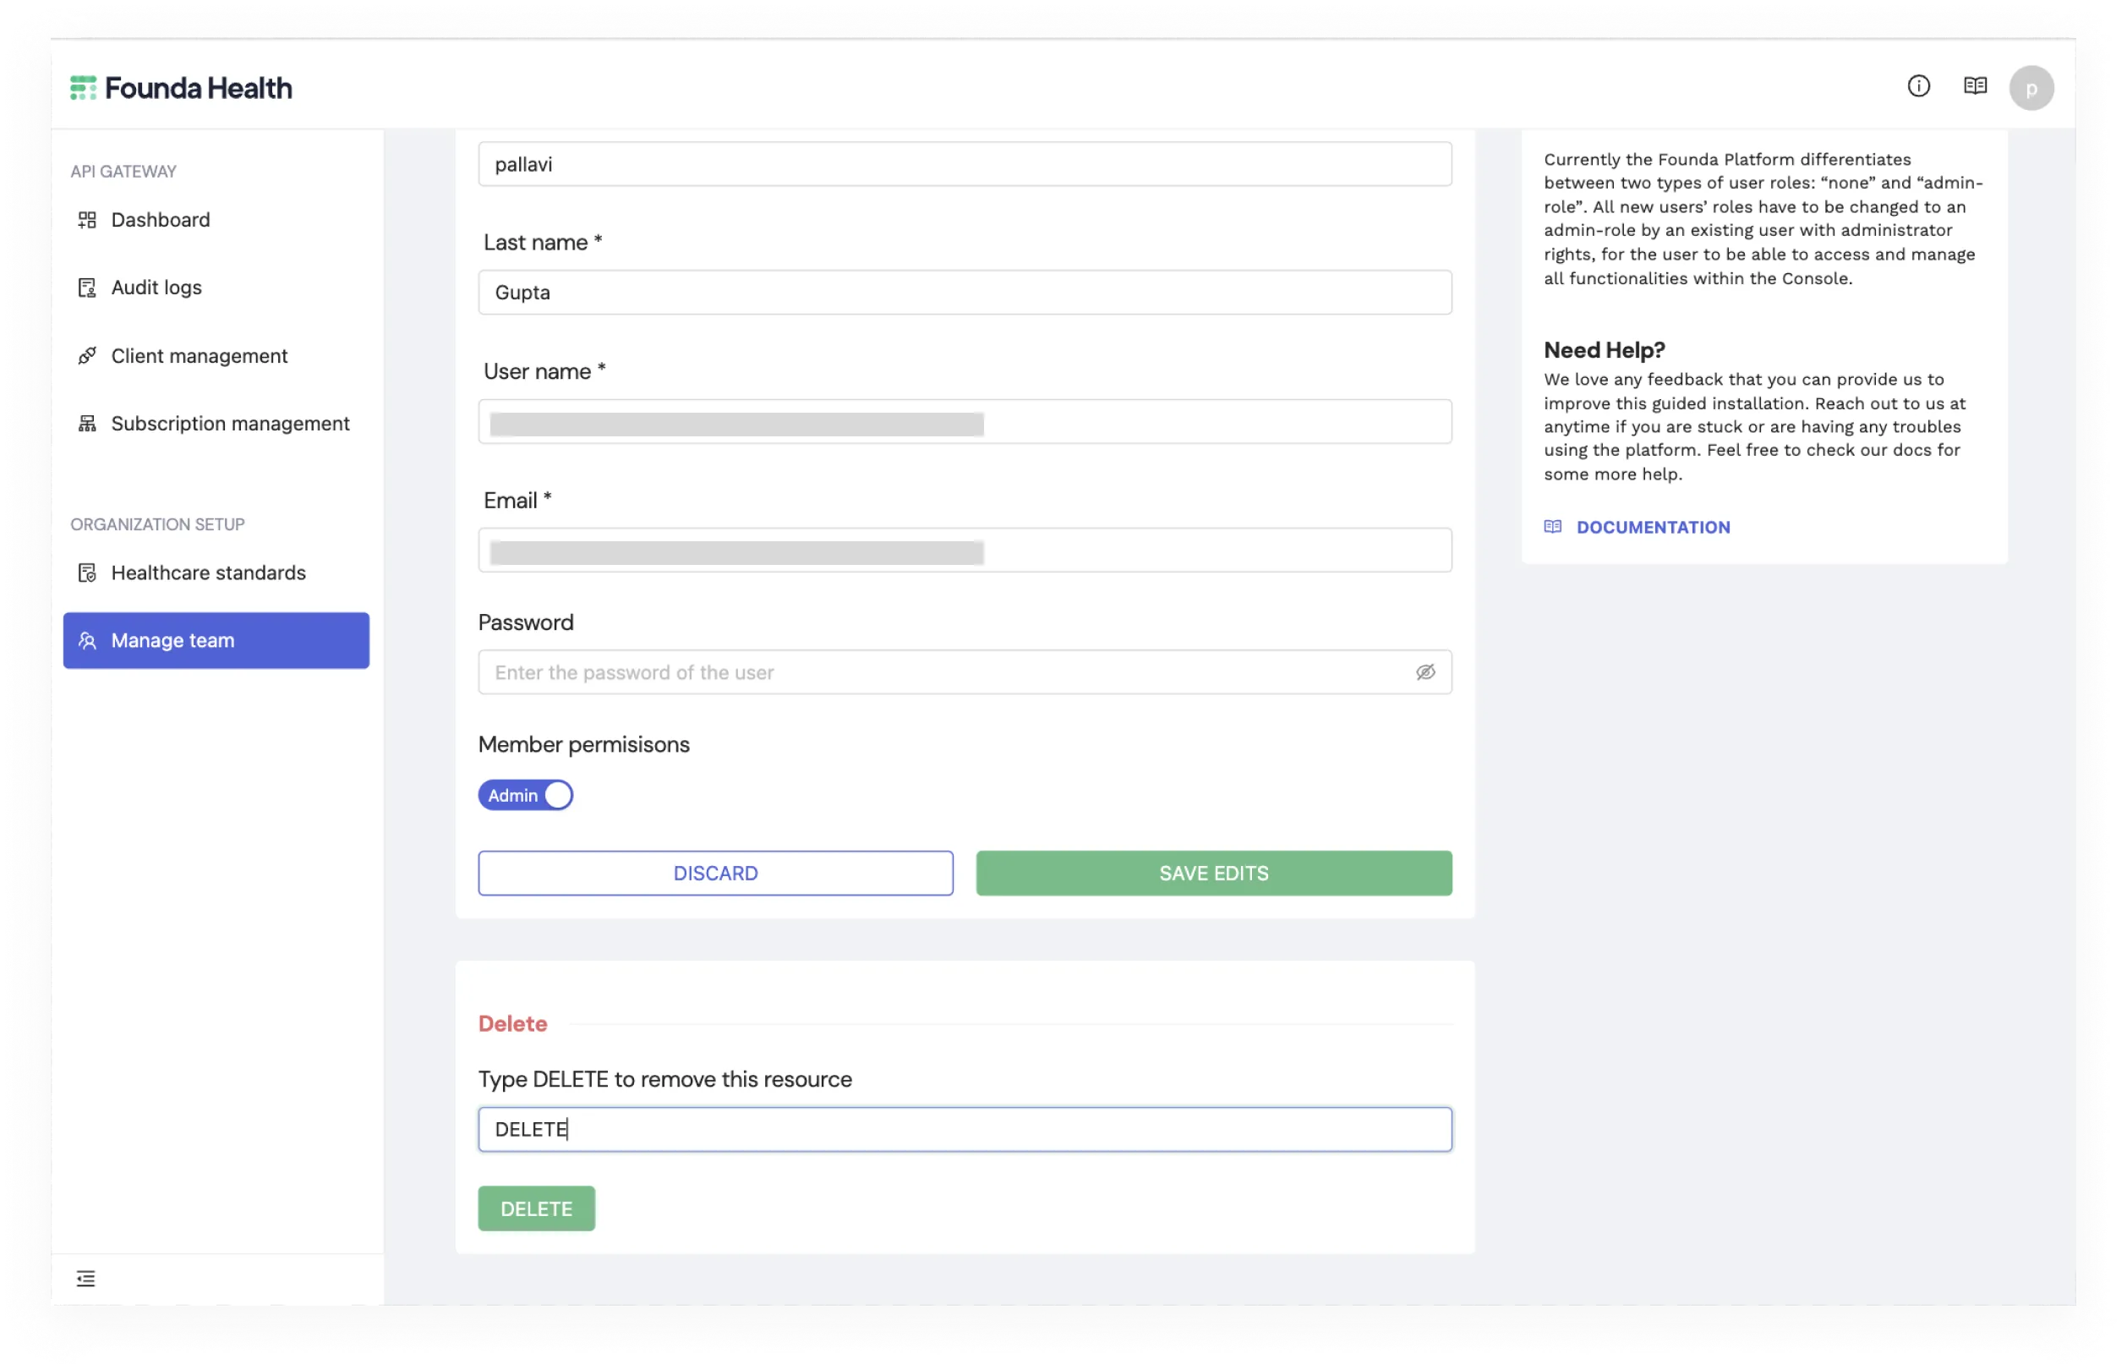
Task: Click the green DELETE button
Action: click(x=536, y=1209)
